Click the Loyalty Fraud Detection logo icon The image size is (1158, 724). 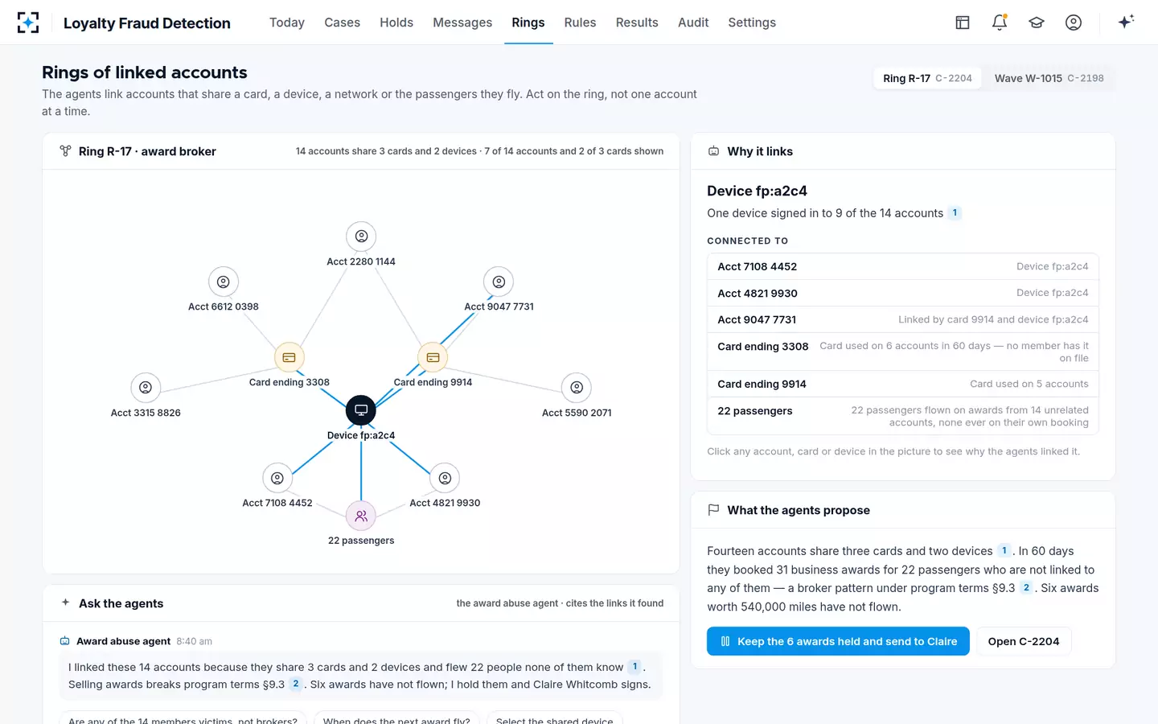[28, 23]
